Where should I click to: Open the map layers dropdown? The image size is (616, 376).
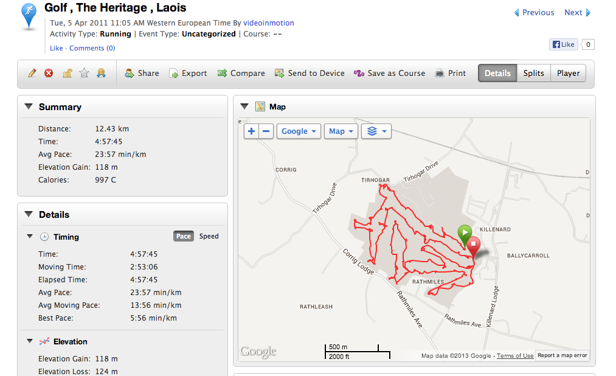tap(376, 131)
